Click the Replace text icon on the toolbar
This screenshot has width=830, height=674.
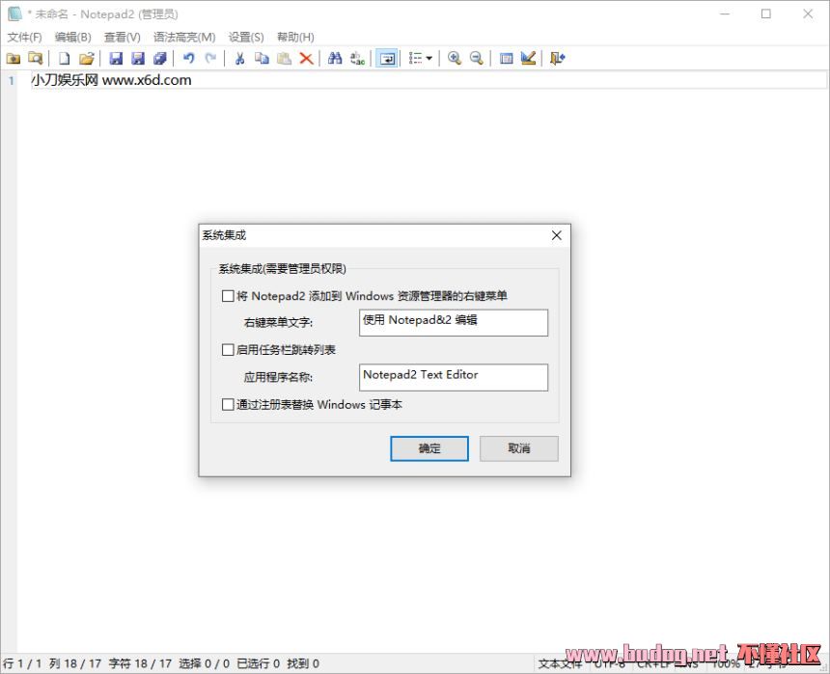coord(356,58)
